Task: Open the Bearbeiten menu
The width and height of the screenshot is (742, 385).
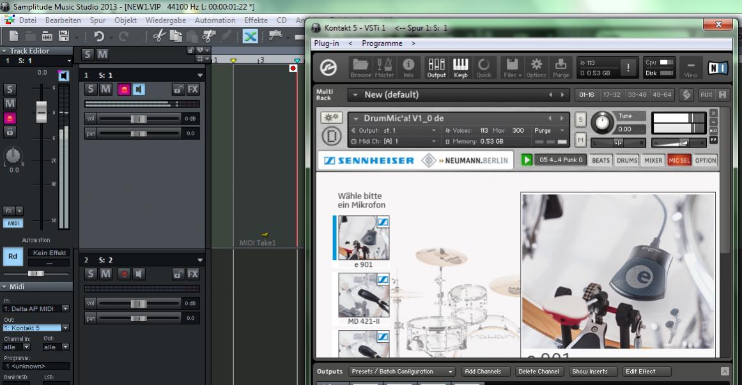Action: coord(63,20)
